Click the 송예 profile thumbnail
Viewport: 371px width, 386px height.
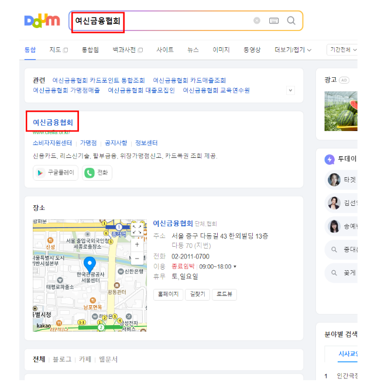[334, 226]
